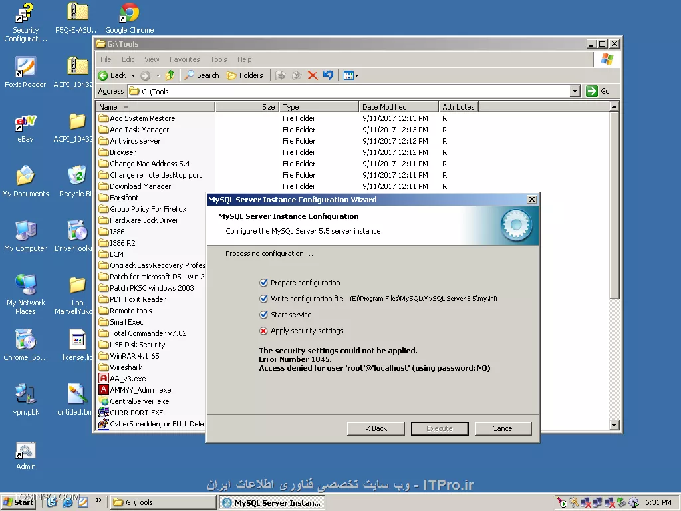The height and width of the screenshot is (511, 681).
Task: Go up one folder level icon
Action: click(170, 75)
